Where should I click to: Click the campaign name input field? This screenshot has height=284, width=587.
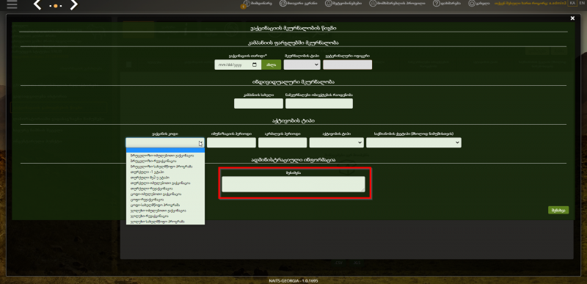(x=259, y=103)
